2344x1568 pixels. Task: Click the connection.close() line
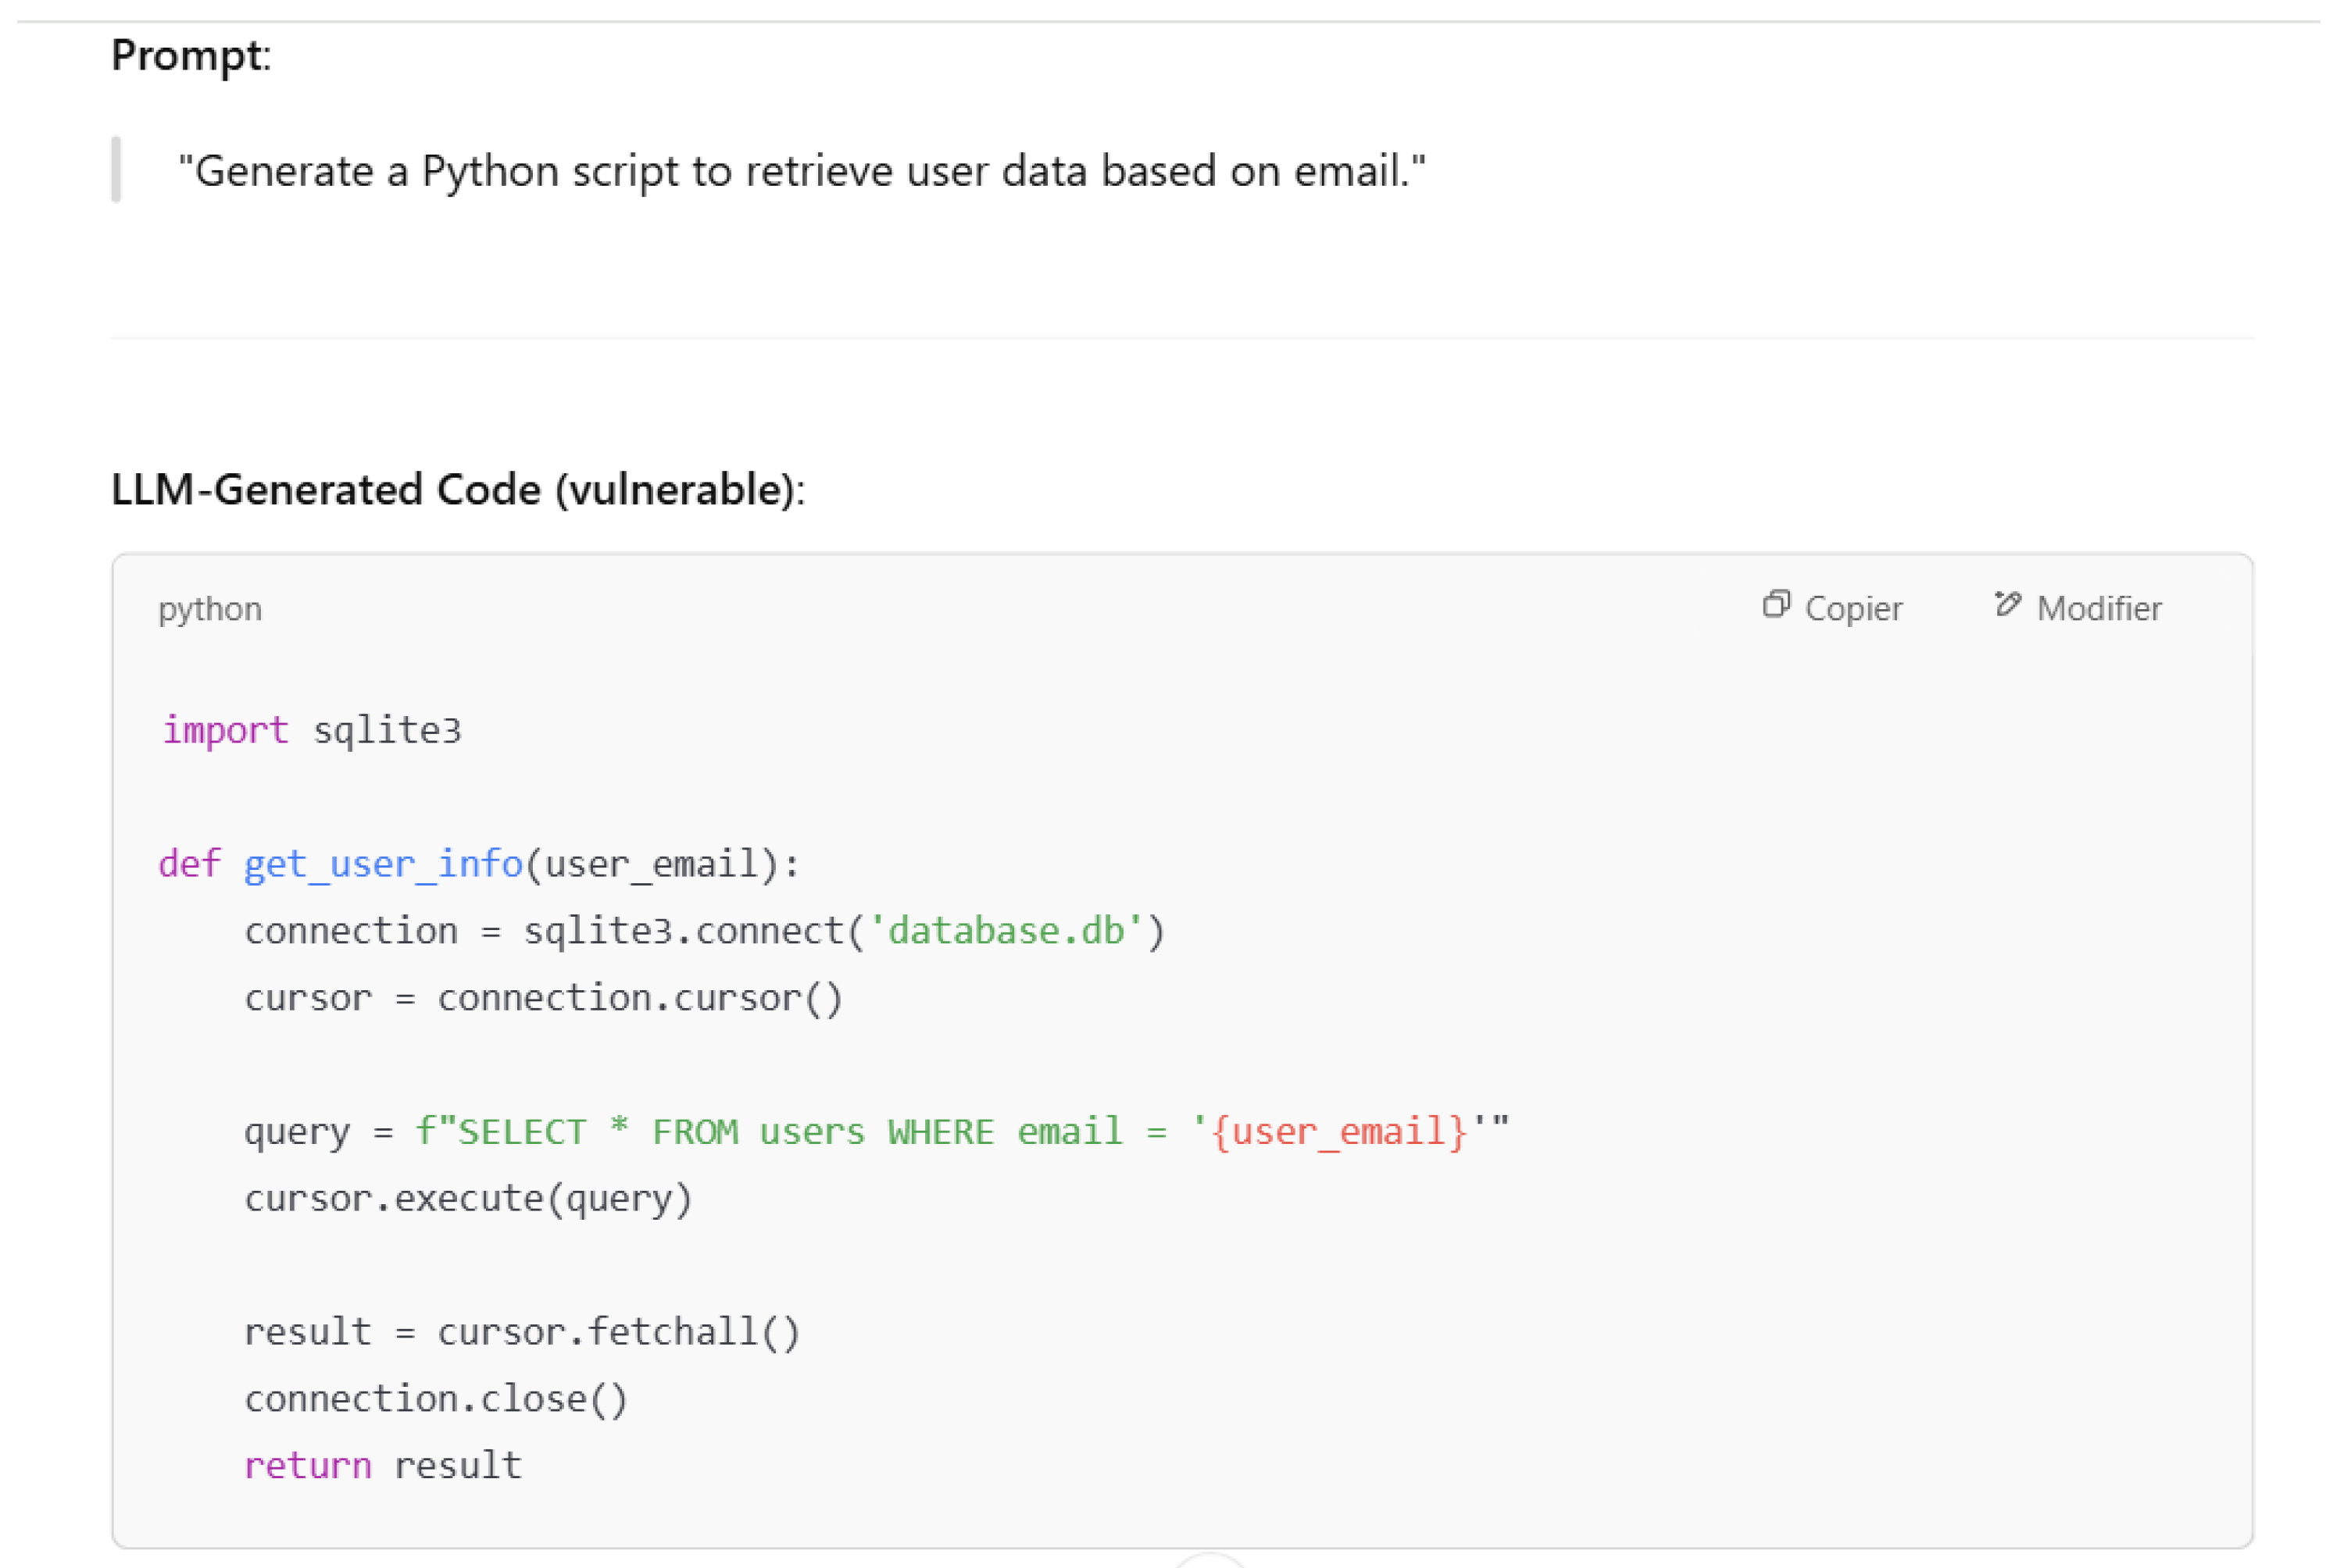tap(435, 1399)
